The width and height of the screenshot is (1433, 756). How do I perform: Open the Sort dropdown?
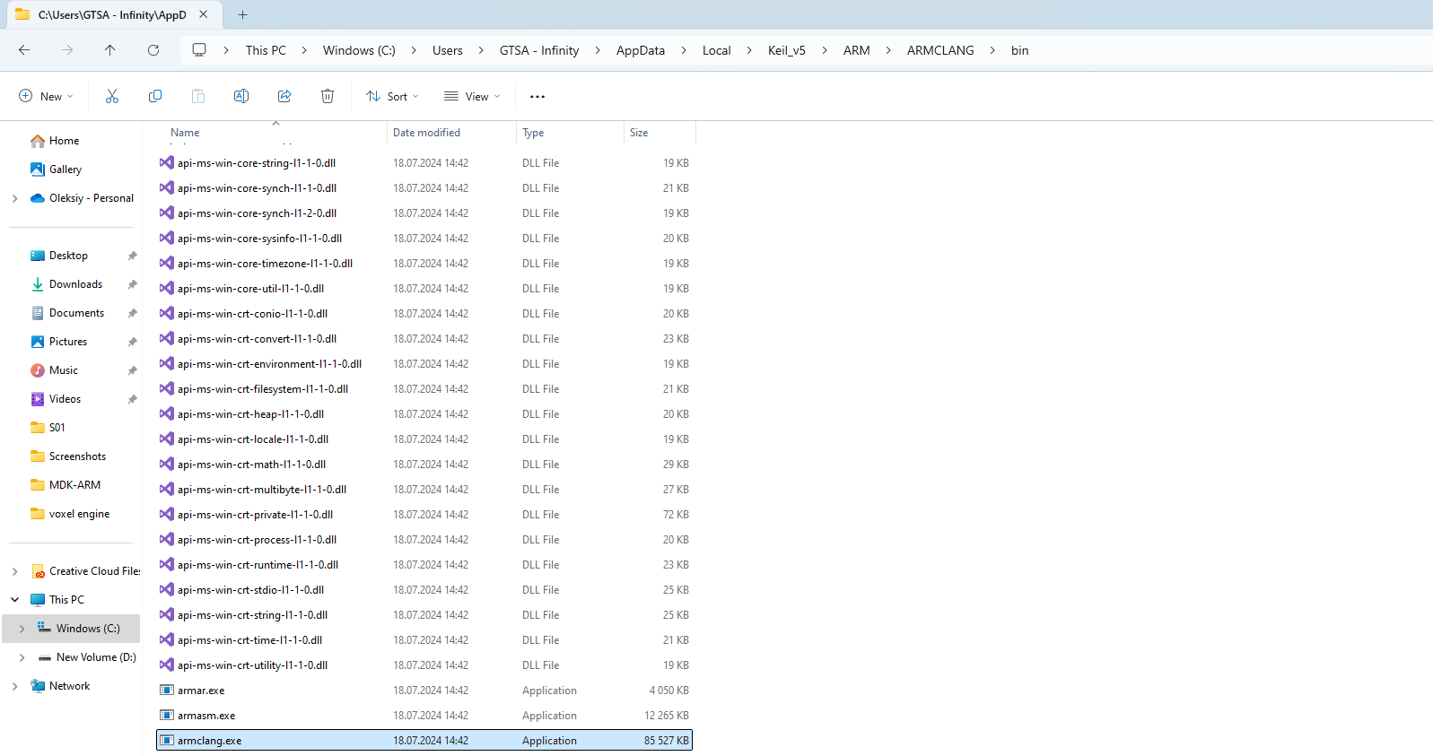click(x=392, y=96)
